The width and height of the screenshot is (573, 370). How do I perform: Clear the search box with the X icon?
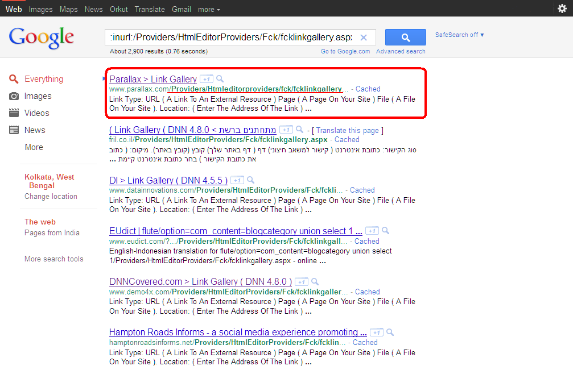364,37
